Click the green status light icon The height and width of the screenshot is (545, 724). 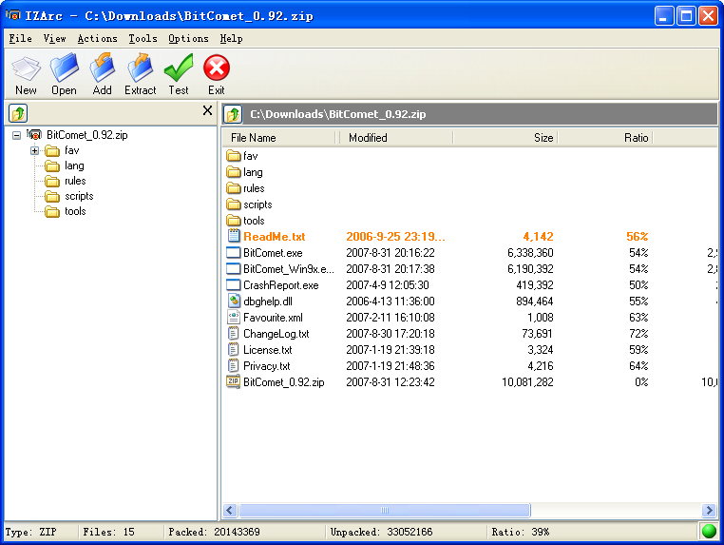709,532
